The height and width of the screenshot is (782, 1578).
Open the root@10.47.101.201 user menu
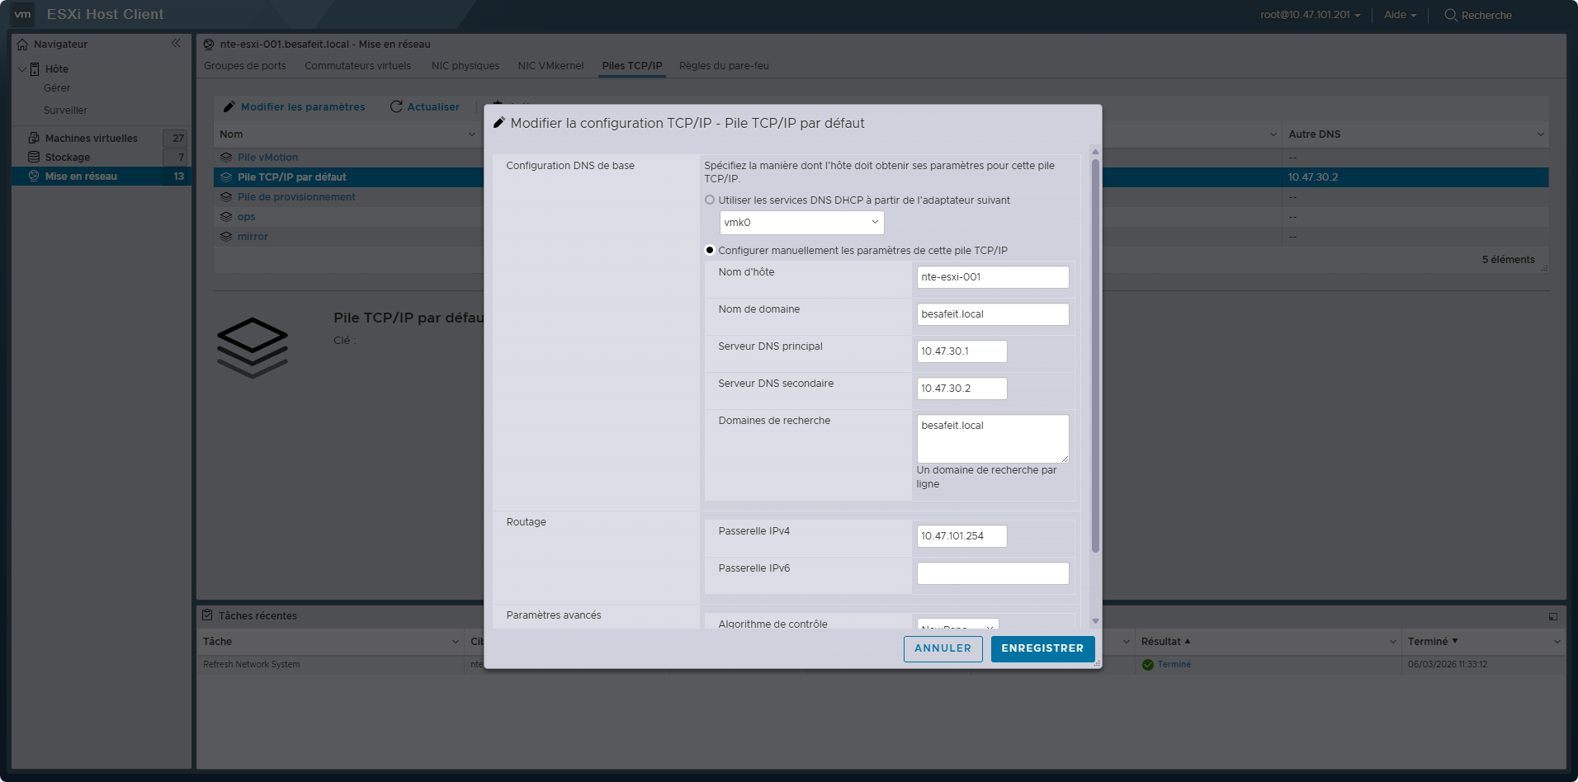click(1310, 15)
